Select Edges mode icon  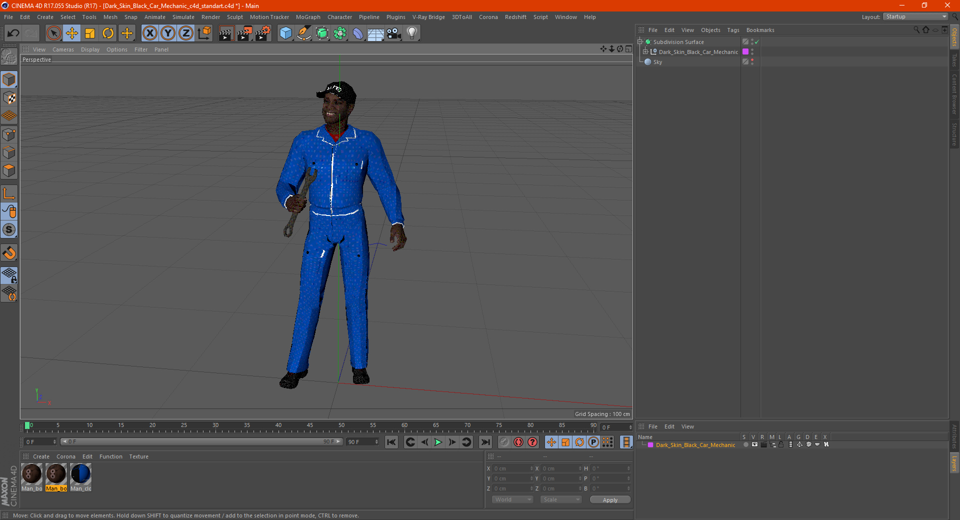click(x=9, y=152)
